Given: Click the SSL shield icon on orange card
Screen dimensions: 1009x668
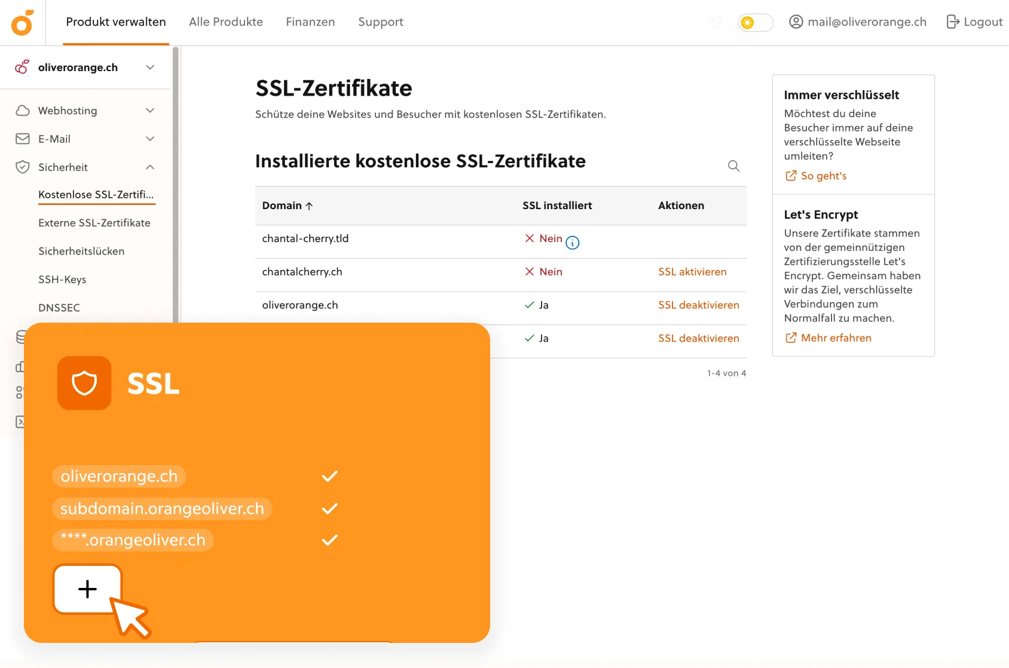Looking at the screenshot, I should click(84, 383).
